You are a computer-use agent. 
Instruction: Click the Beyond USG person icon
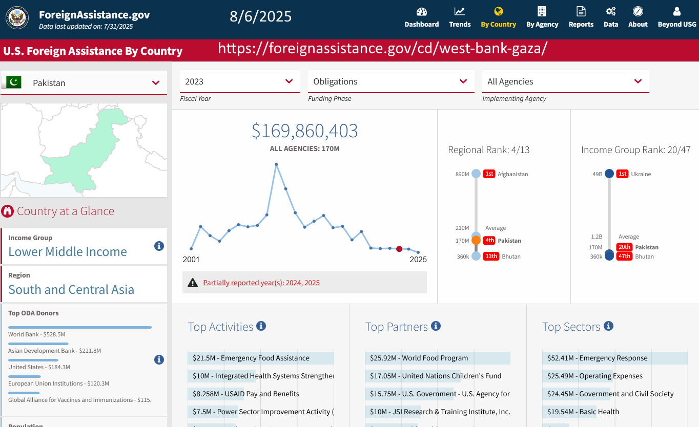tap(676, 12)
